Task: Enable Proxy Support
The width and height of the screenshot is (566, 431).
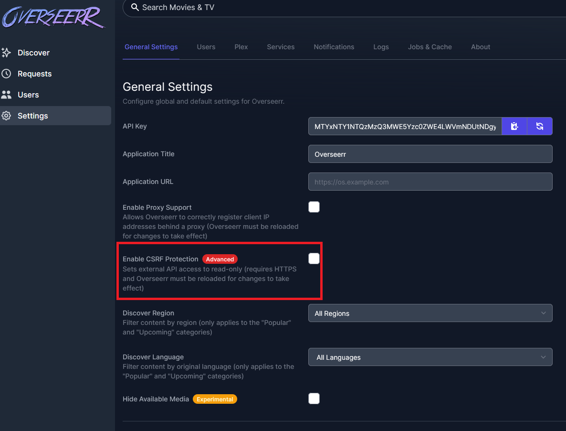Action: [314, 206]
